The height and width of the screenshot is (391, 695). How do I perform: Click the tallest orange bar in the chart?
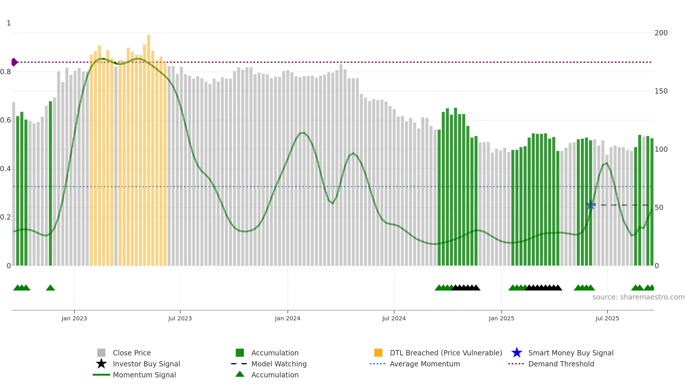point(149,150)
